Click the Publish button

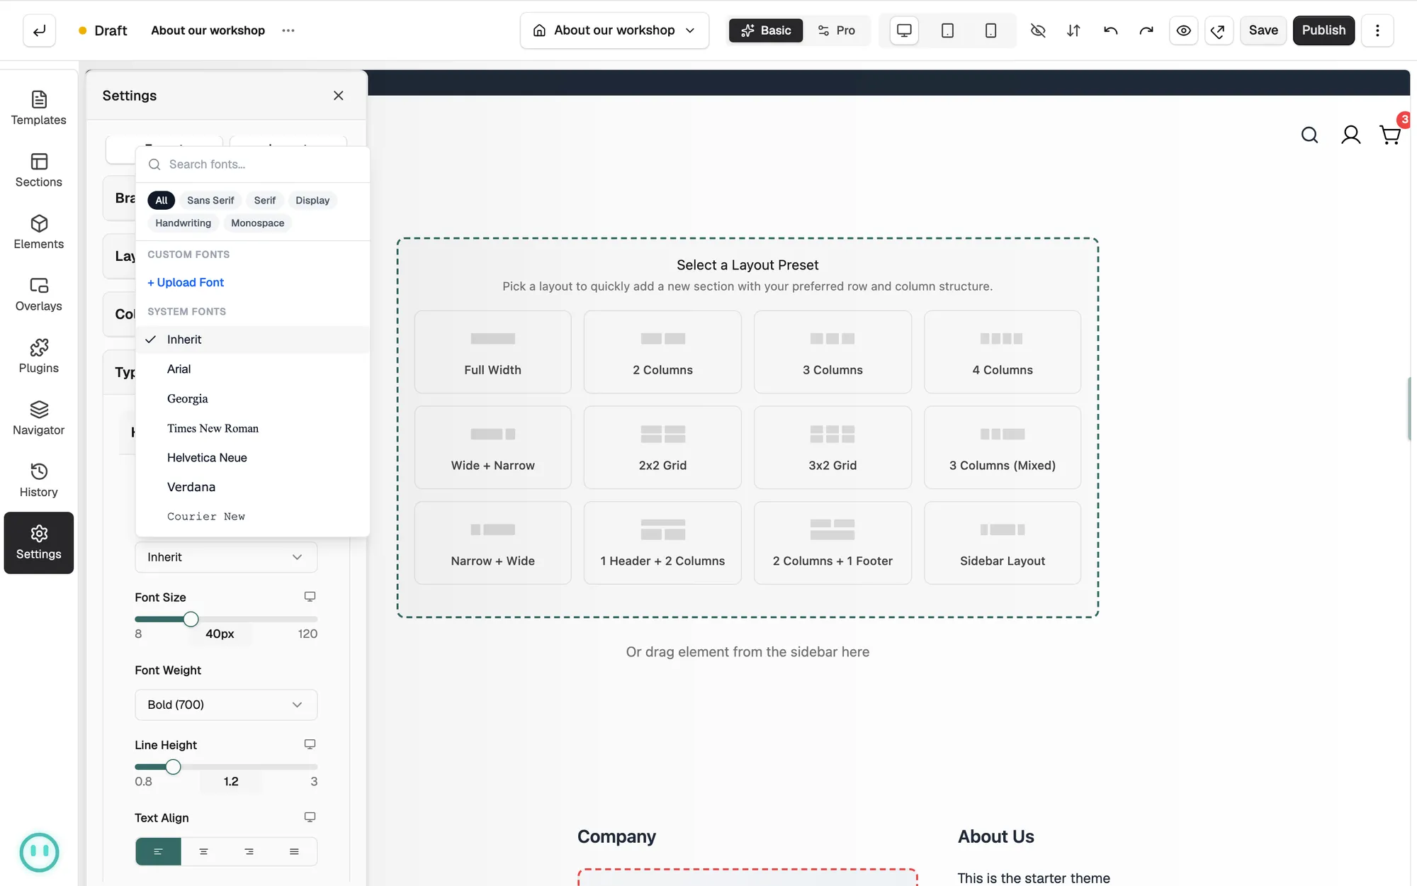coord(1323,30)
